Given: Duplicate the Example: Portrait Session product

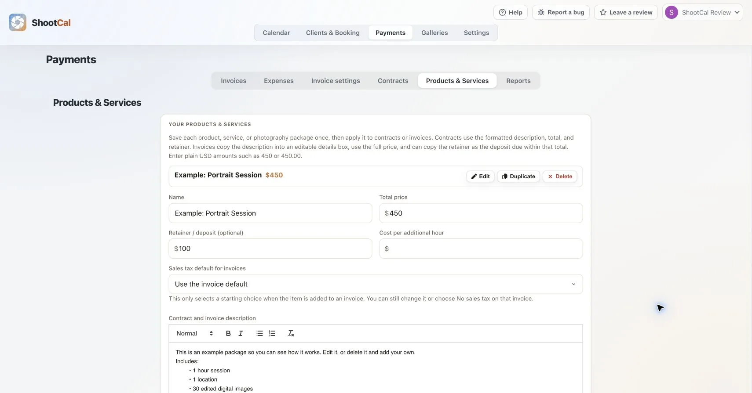Looking at the screenshot, I should [518, 177].
